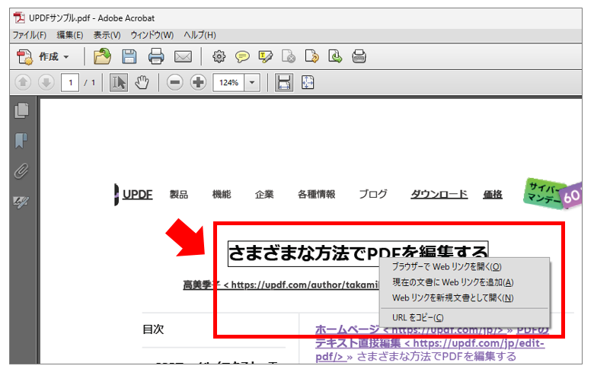Select the highlight text tool icon
This screenshot has height=369, width=594.
click(266, 57)
